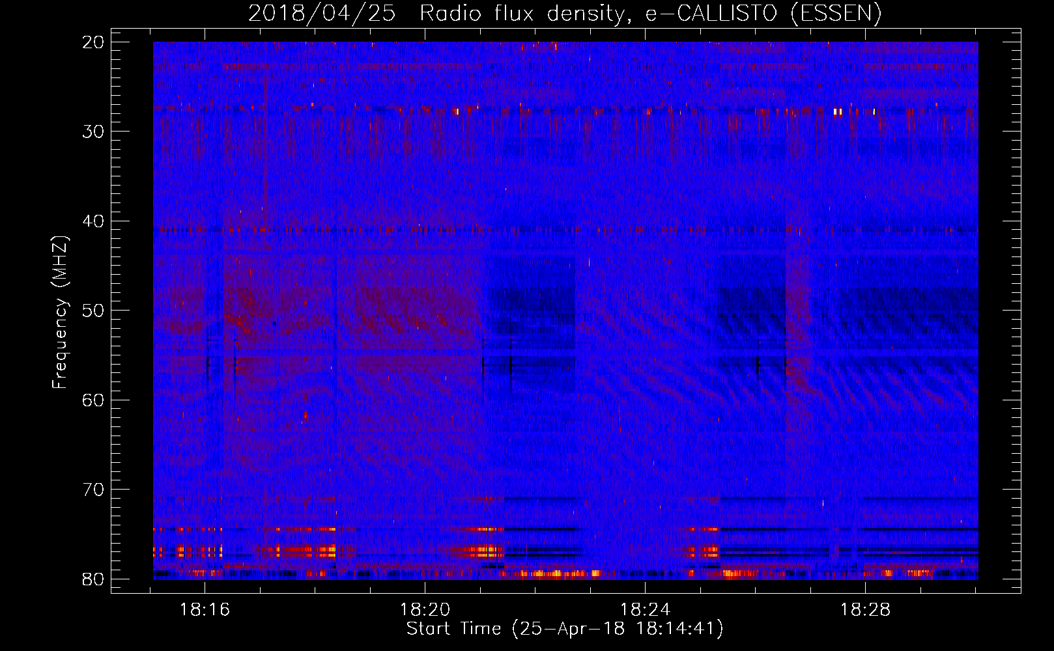Click the 80 frequency tick label

[x=93, y=579]
